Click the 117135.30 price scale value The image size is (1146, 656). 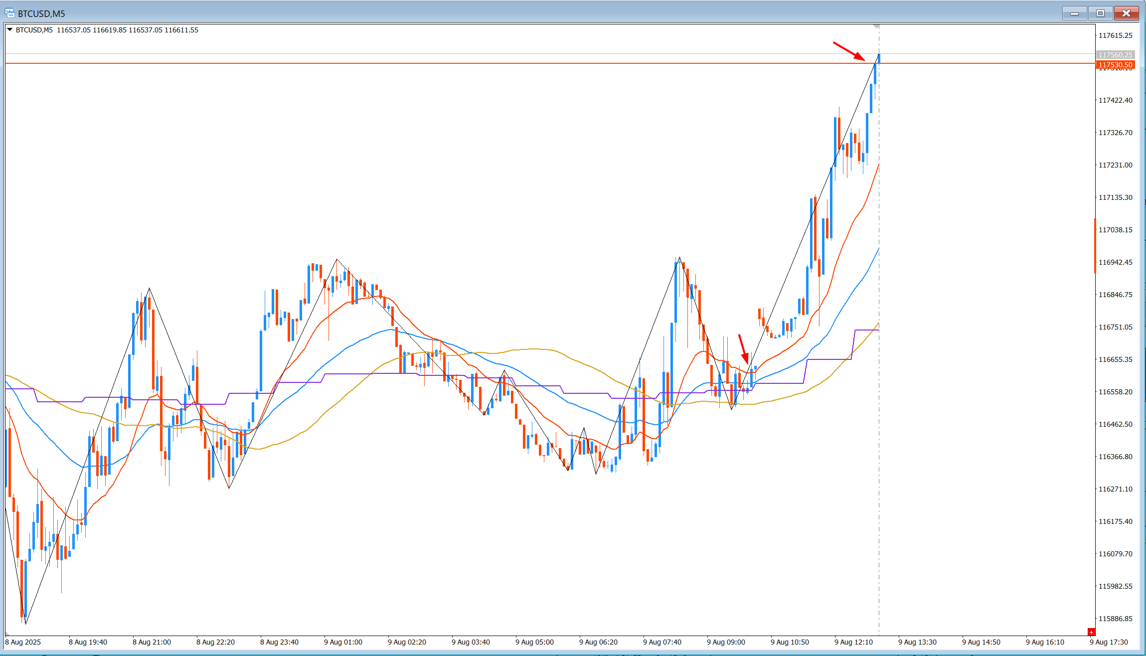[1116, 197]
